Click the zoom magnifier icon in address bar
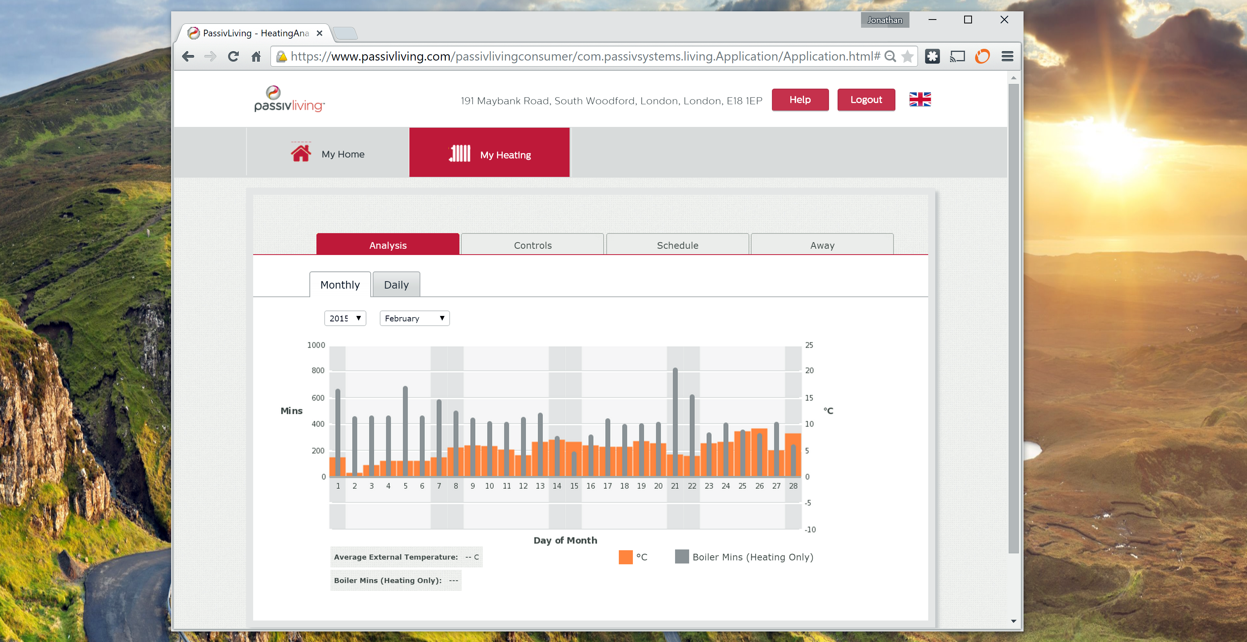 point(890,57)
